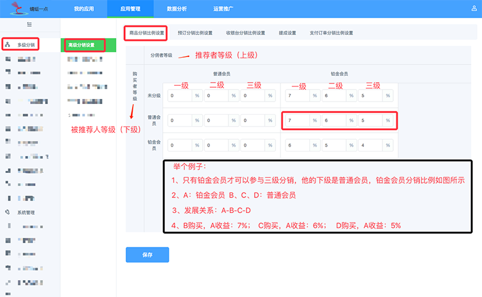This screenshot has width=482, height=297.
Task: Click the 多级分销 hierarchy icon
Action: point(8,44)
